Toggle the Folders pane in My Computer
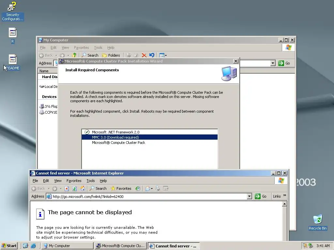This screenshot has height=250, width=334. 111,55
